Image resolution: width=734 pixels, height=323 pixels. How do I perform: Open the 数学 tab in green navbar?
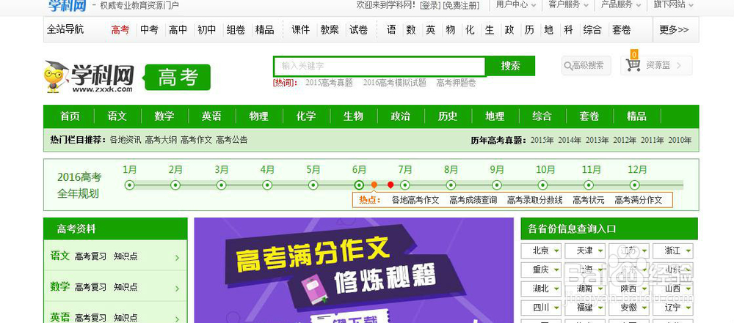(x=164, y=116)
